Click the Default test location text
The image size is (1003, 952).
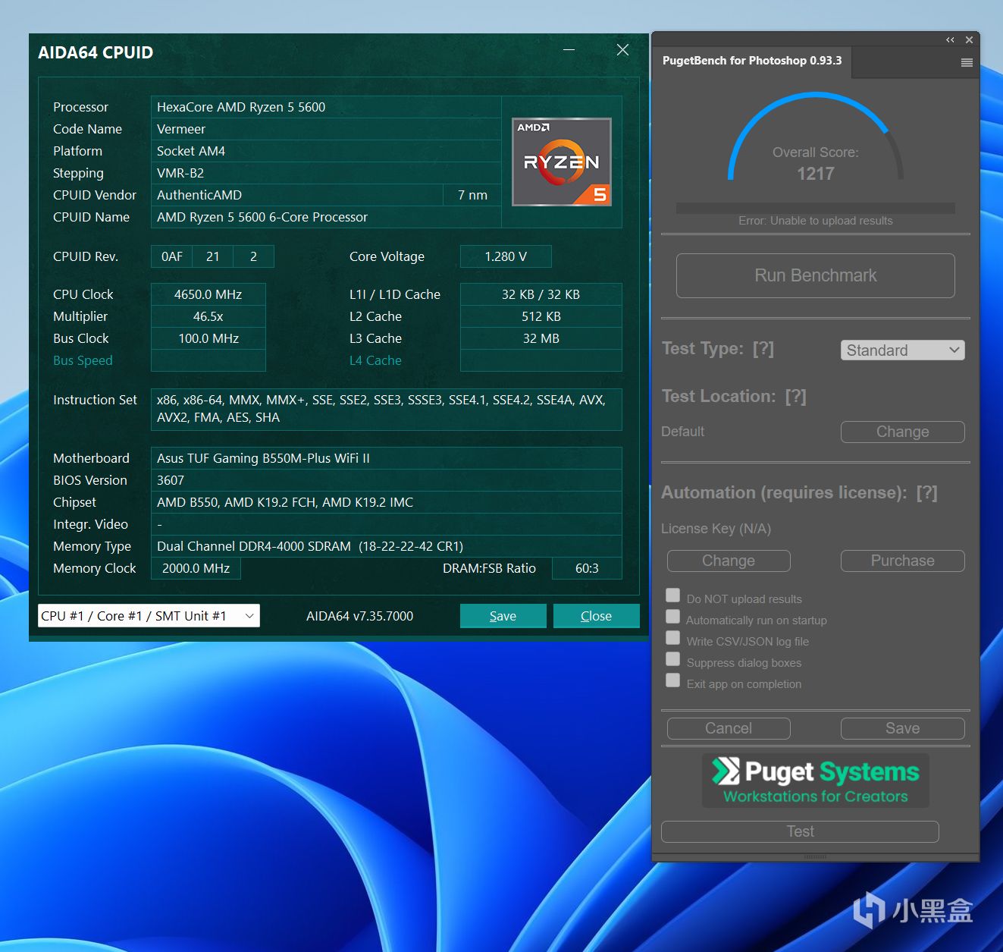pyautogui.click(x=682, y=432)
